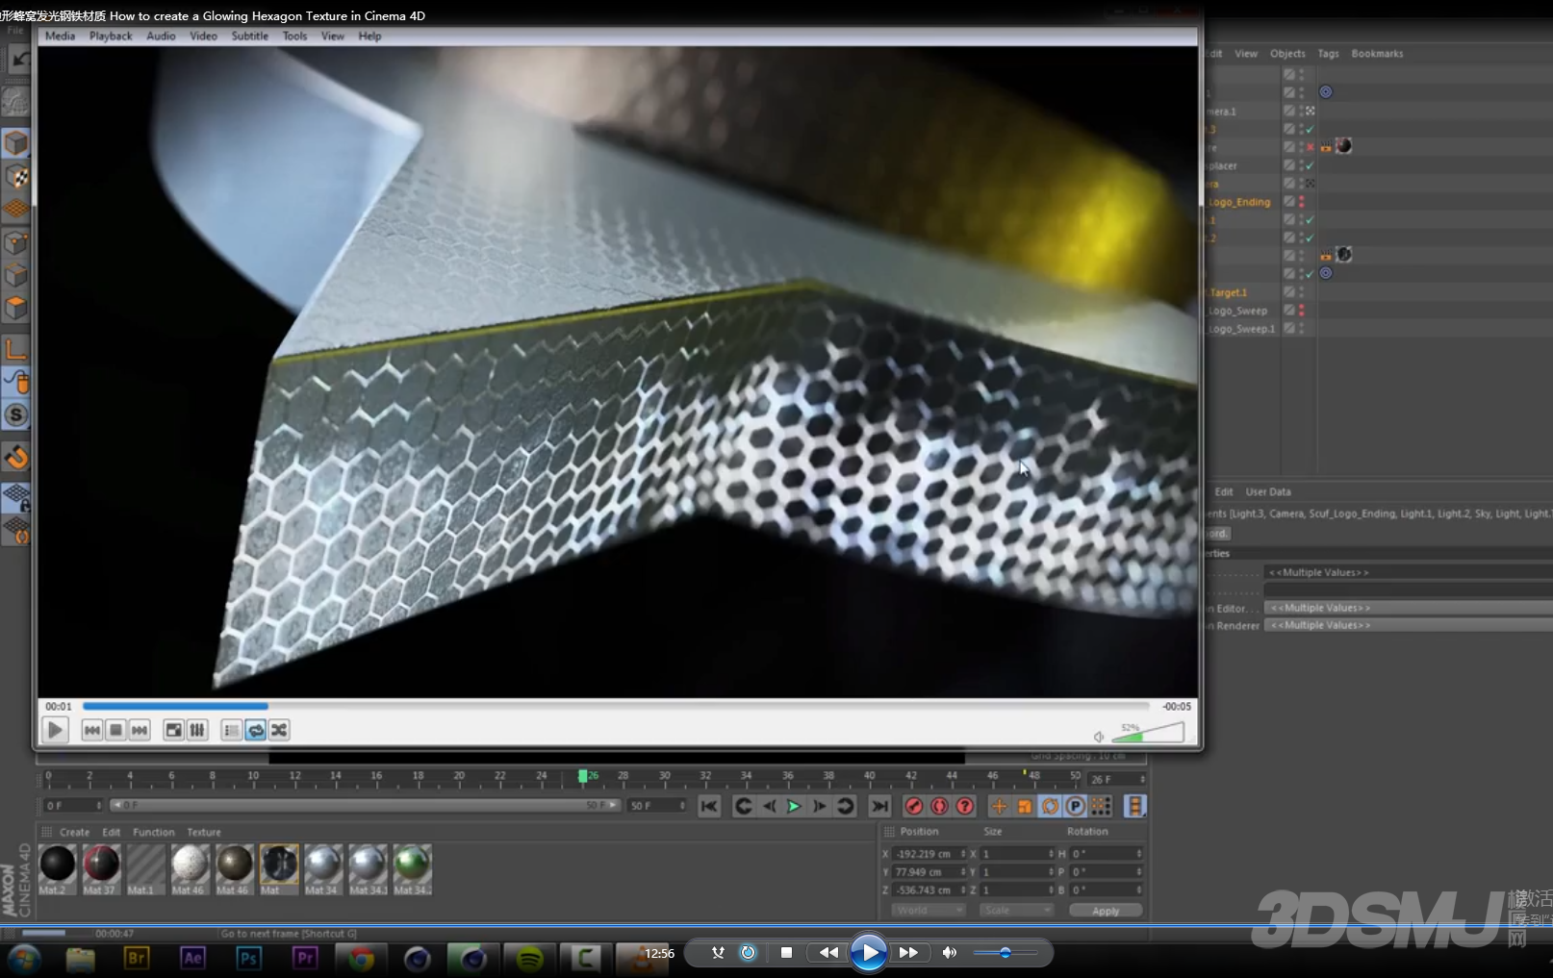
Task: Adjust the VLC volume triangle slider
Action: coord(1148,733)
